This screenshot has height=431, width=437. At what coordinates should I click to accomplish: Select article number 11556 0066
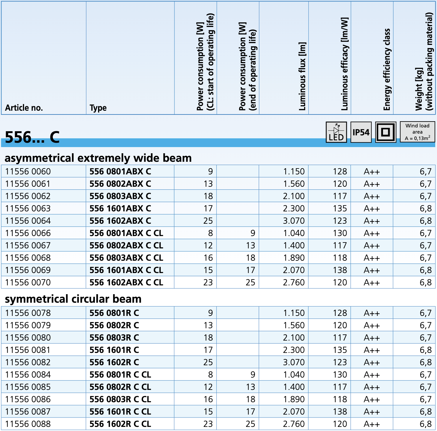(28, 233)
